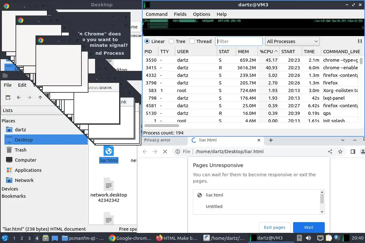Select liar.html in the unresponsive pages list
Screen dimensions: 365x243
pyautogui.click(x=257, y=195)
